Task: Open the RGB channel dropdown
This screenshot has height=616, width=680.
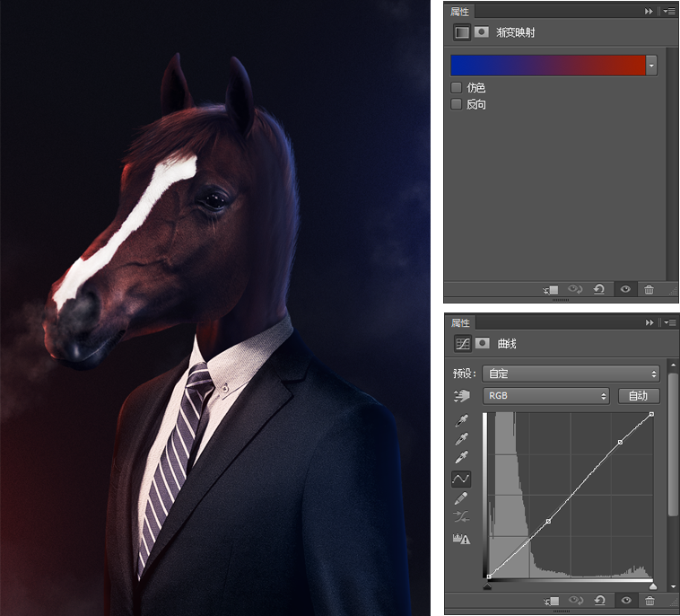Action: (x=546, y=396)
